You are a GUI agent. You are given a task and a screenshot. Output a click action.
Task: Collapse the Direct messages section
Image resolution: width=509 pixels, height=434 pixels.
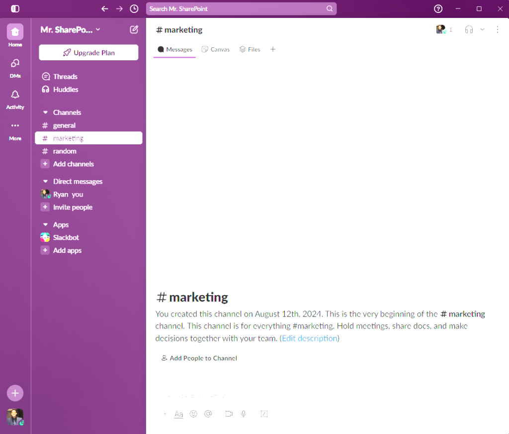tap(45, 181)
